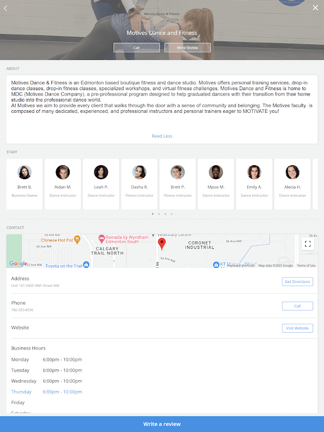The width and height of the screenshot is (324, 432).
Task: Close the business profile with X
Action: coord(315,8)
